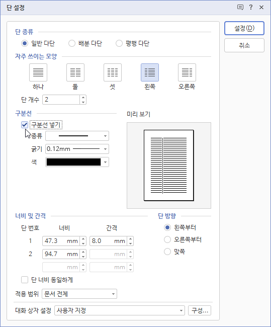Enable the 단 너비 동일하게 checkbox
The height and width of the screenshot is (327, 271).
click(25, 280)
